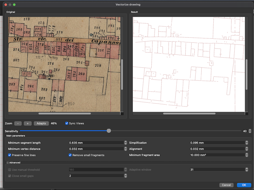Click the Original map preview image
254x190 pixels.
(64, 64)
